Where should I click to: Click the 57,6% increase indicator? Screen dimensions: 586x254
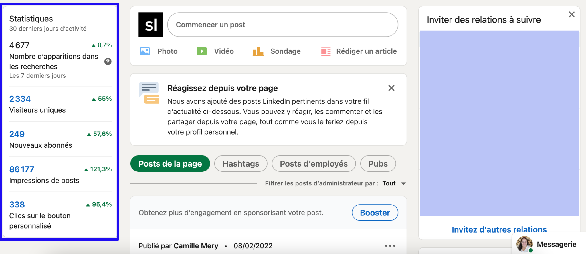pyautogui.click(x=99, y=134)
